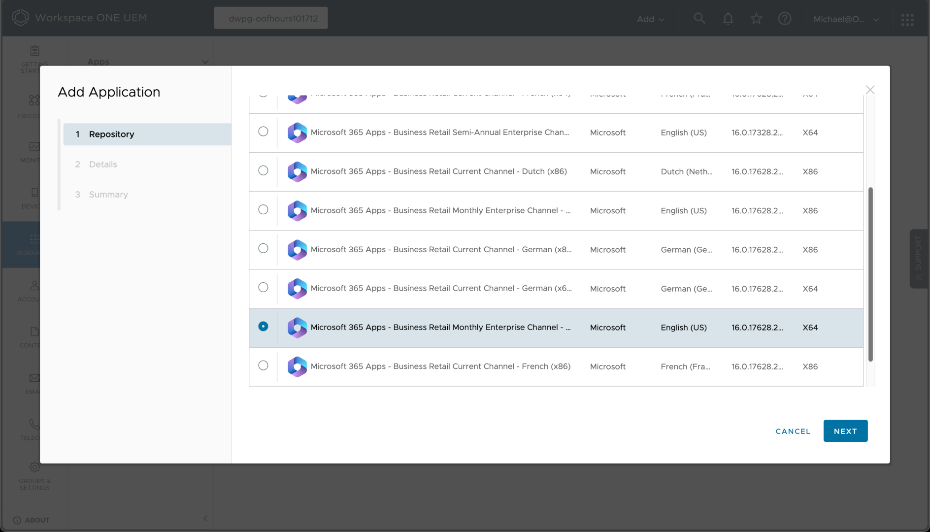
Task: Click the application list vertical scrollbar
Action: tap(870, 274)
